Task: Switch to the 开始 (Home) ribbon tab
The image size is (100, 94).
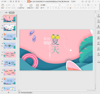Action: (x=28, y=2)
